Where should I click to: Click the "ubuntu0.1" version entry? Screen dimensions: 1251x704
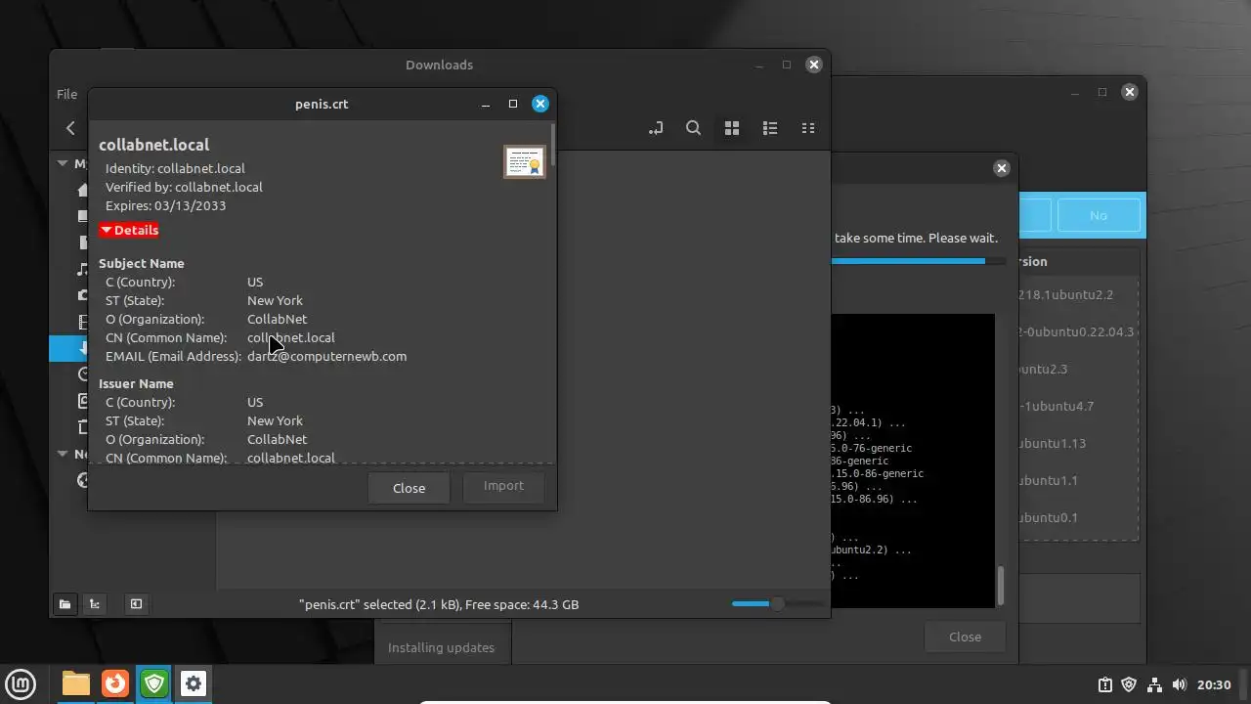[x=1047, y=517]
